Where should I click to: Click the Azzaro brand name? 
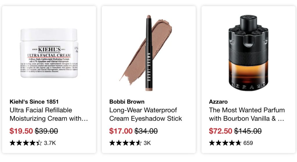pyautogui.click(x=218, y=102)
